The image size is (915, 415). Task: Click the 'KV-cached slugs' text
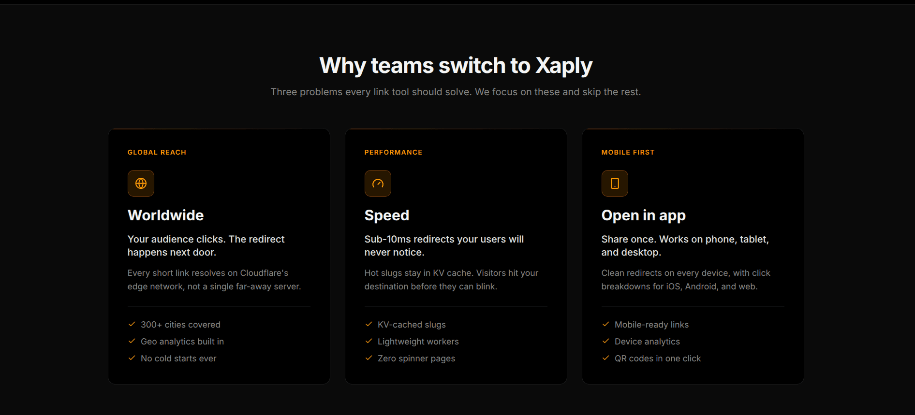[x=412, y=325]
